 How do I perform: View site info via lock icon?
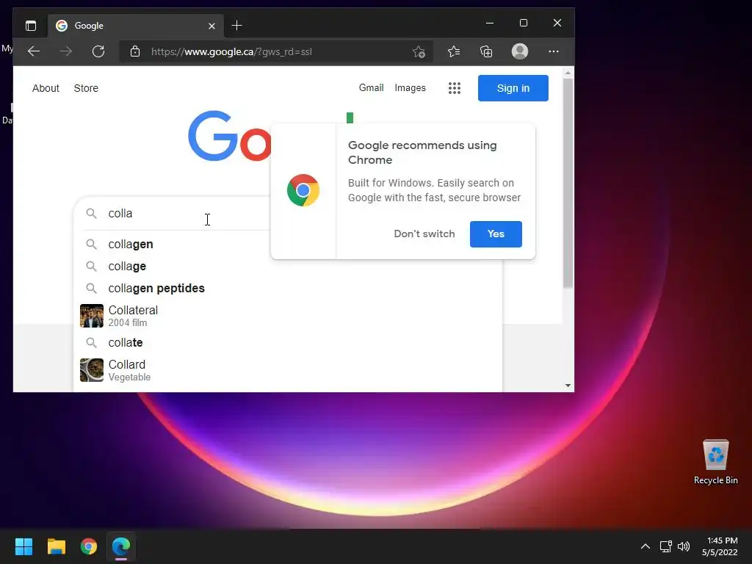(135, 51)
